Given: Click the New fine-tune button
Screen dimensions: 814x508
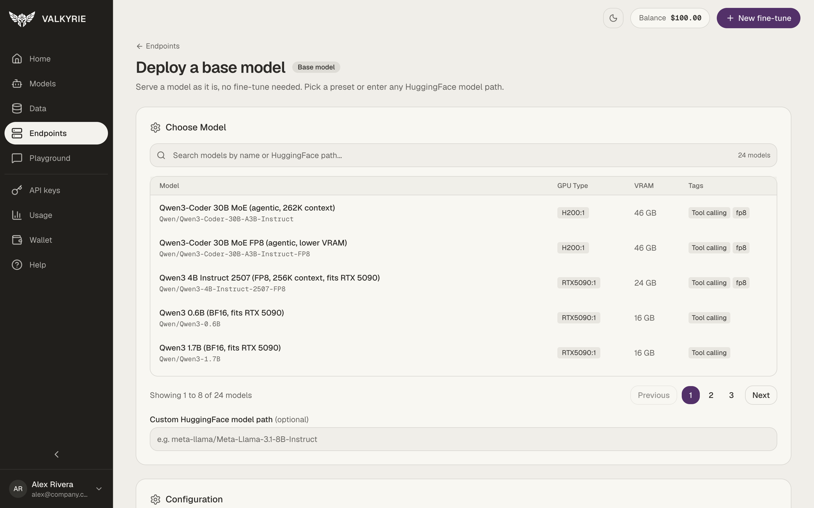Looking at the screenshot, I should 758,18.
